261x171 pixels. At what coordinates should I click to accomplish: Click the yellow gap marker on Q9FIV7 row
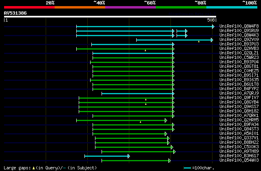[x=146, y=100]
